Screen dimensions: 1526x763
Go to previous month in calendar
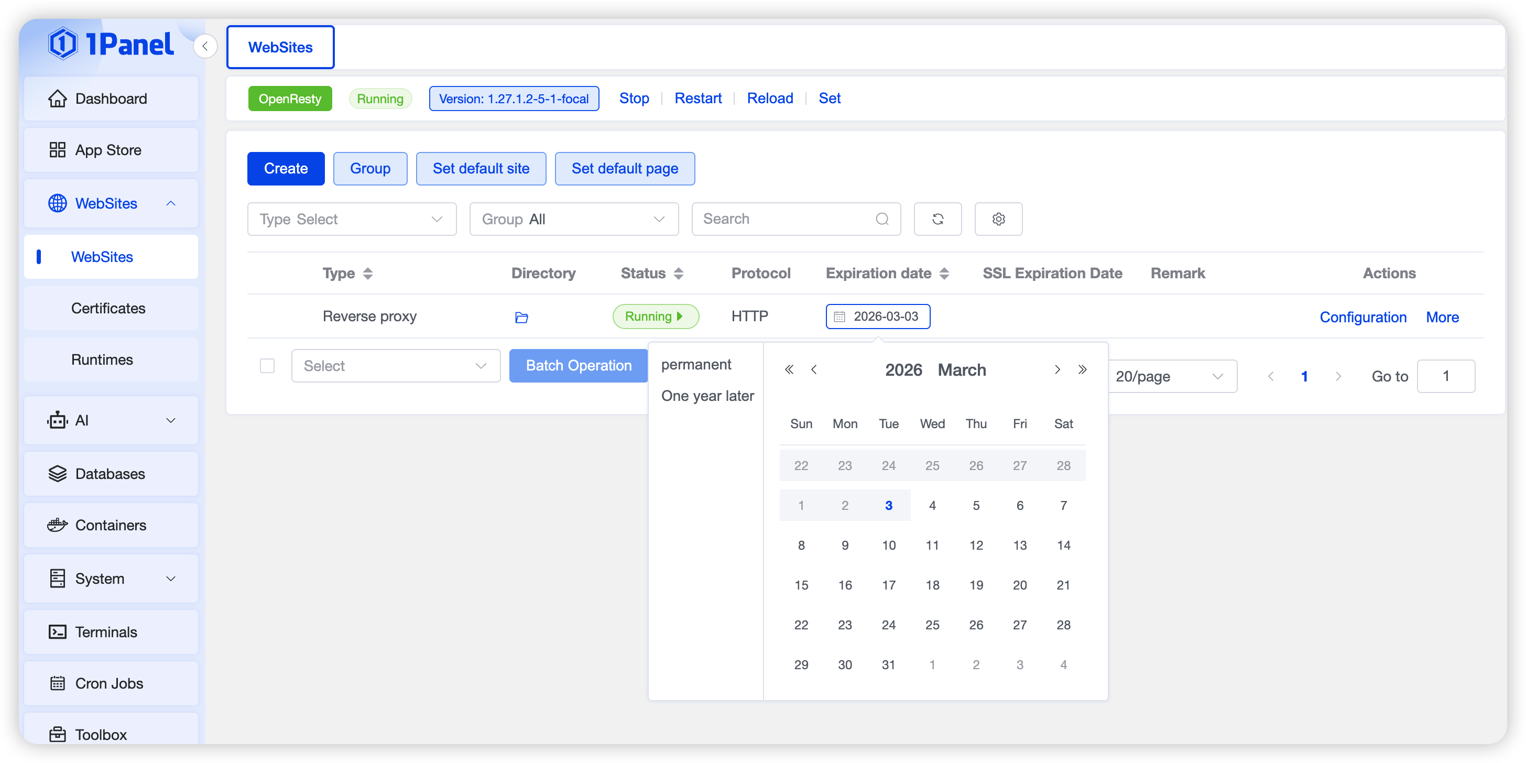pyautogui.click(x=814, y=369)
